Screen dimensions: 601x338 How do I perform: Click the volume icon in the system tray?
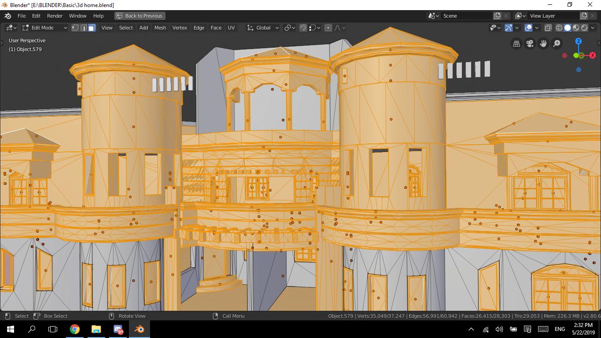tap(499, 329)
